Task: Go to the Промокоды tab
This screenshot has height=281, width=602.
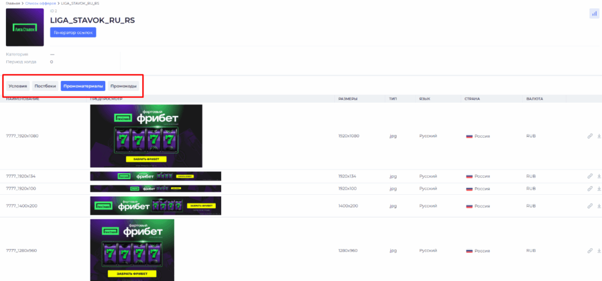Action: pos(123,86)
